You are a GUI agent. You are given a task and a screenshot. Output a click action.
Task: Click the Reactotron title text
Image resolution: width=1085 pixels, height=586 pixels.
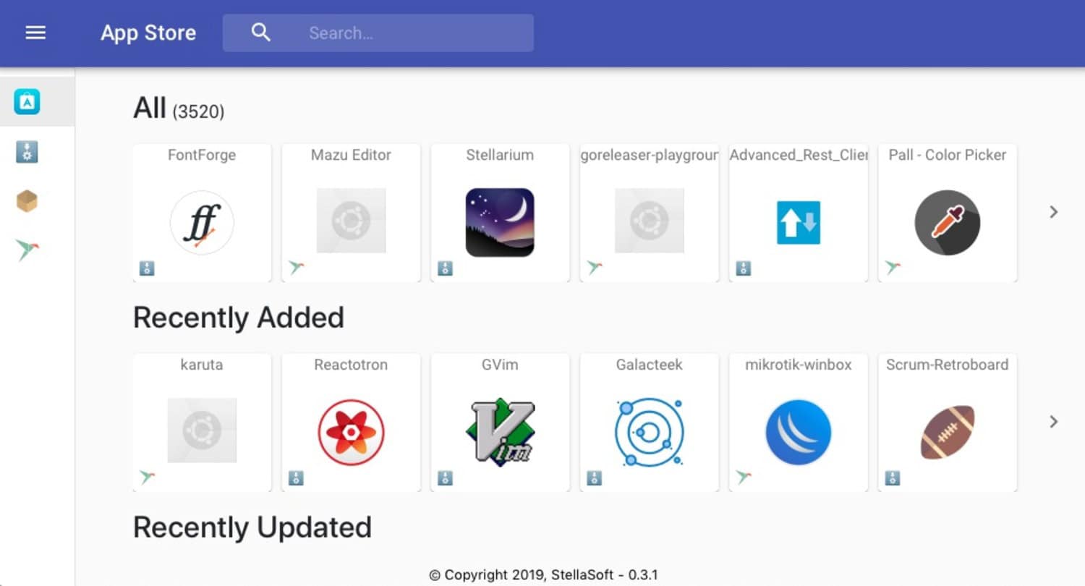coord(351,365)
